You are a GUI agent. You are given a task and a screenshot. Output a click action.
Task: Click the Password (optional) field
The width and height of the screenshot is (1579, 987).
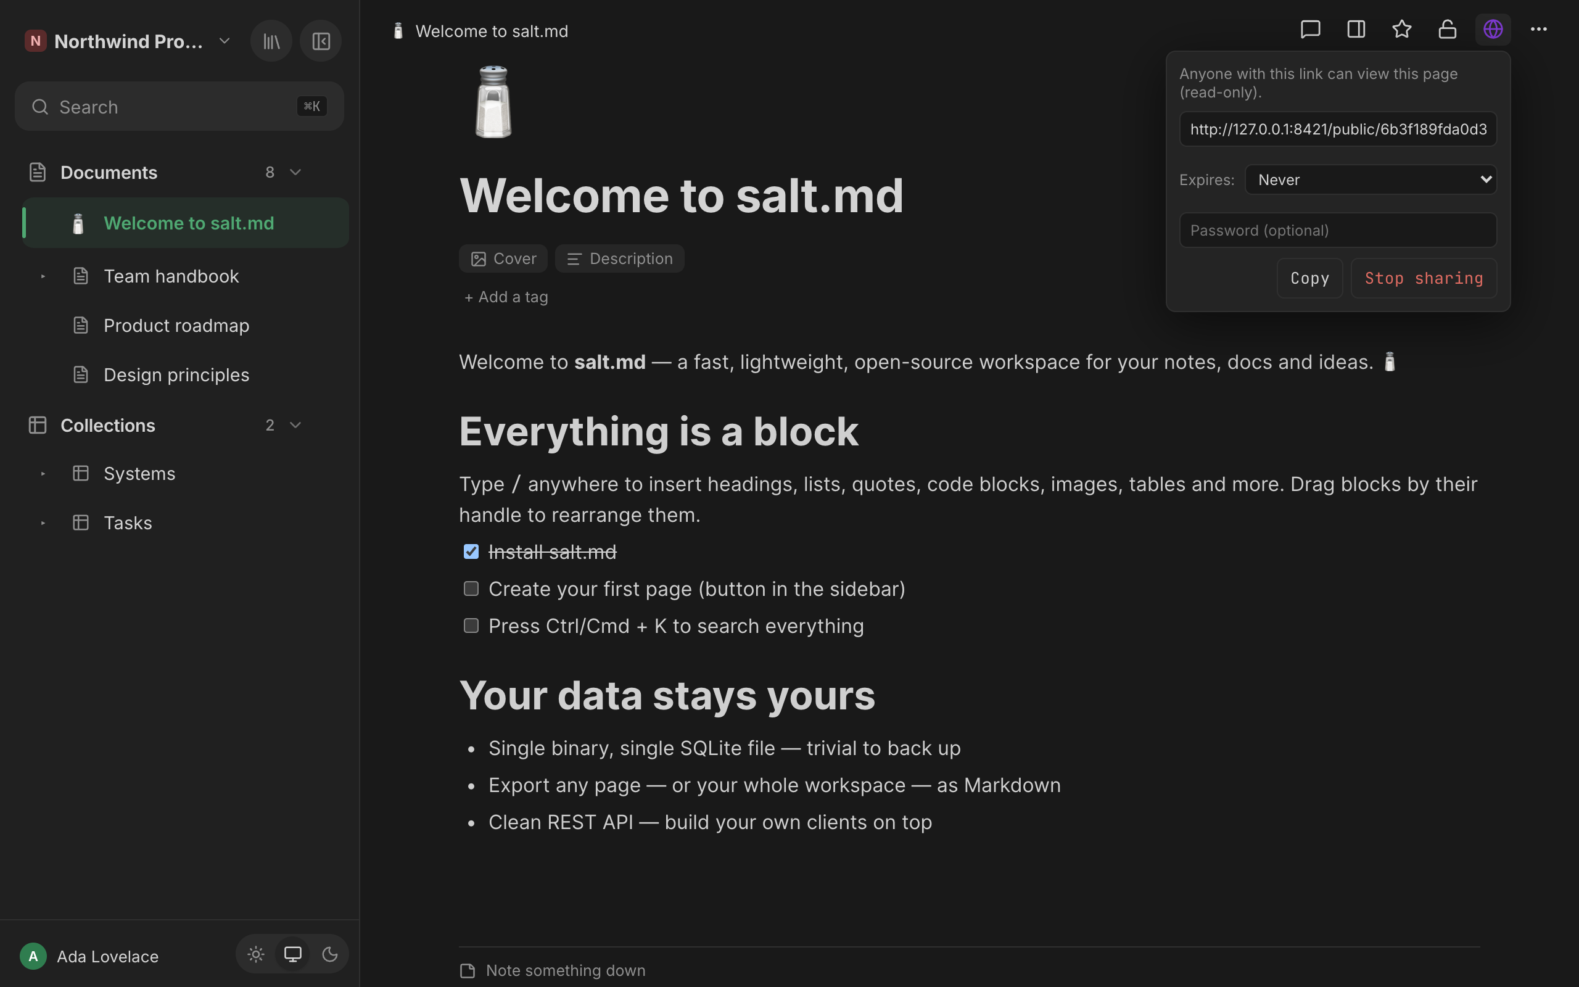click(1338, 229)
